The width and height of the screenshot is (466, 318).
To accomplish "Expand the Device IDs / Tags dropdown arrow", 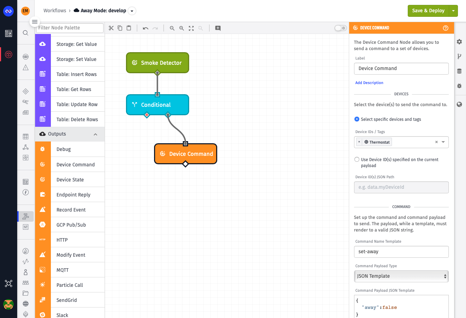I will tap(443, 142).
